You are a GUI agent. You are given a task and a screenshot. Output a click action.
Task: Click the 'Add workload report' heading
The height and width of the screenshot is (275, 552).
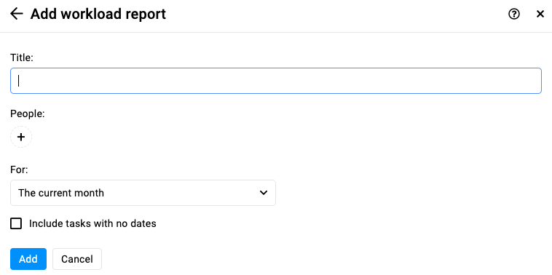pos(98,14)
